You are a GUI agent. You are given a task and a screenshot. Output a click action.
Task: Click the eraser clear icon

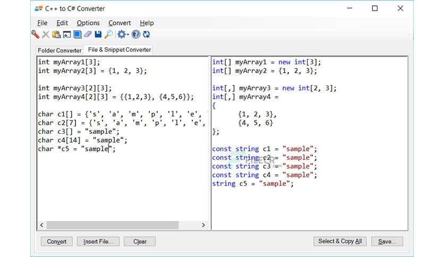[88, 35]
